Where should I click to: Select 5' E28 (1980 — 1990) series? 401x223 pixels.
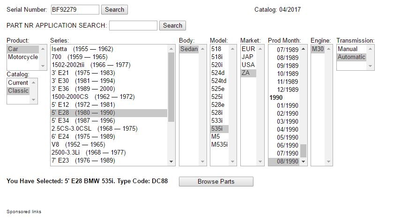tap(109, 112)
